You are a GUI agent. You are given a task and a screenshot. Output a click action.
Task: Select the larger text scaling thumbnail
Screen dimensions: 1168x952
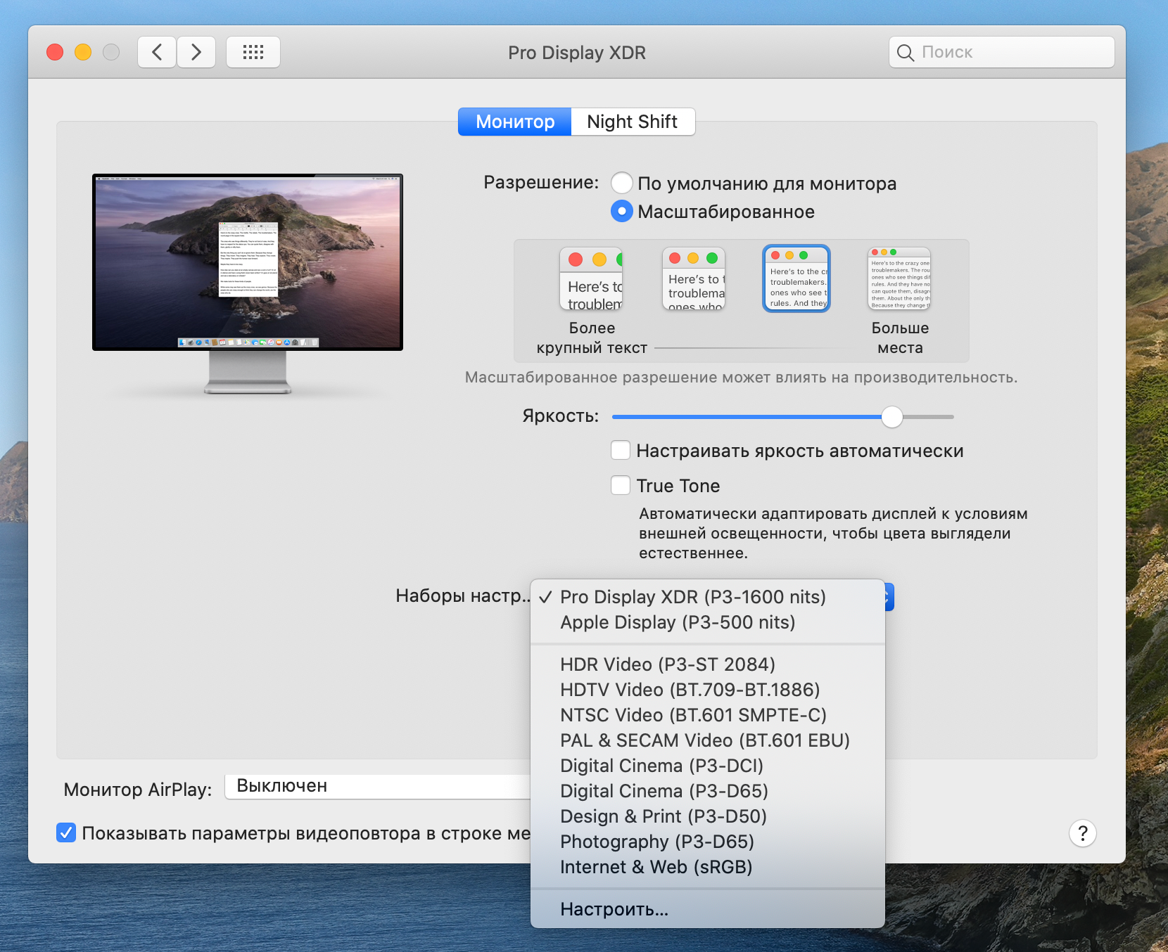pos(591,279)
